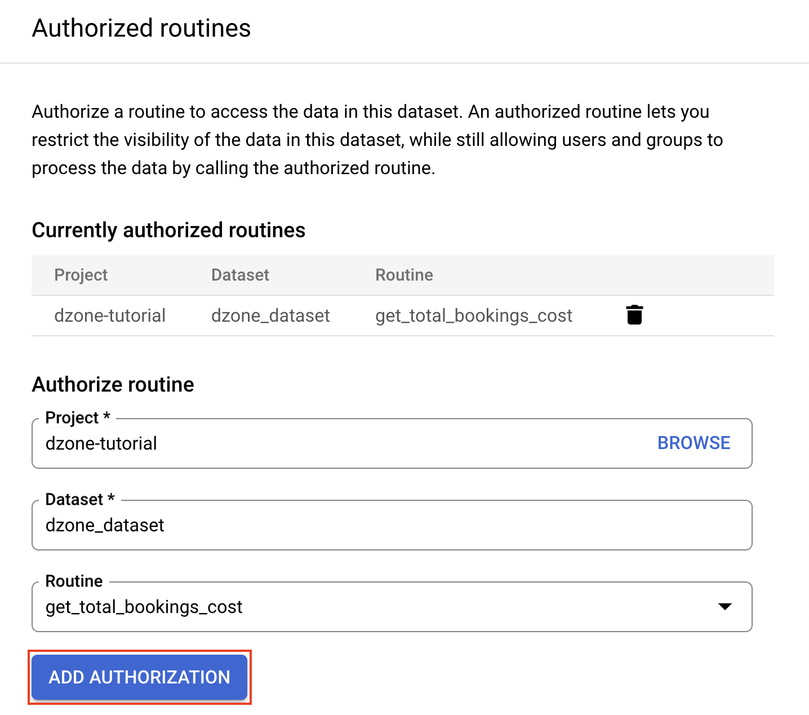Image resolution: width=809 pixels, height=715 pixels.
Task: Click the Currently authorized routines heading
Action: [168, 230]
